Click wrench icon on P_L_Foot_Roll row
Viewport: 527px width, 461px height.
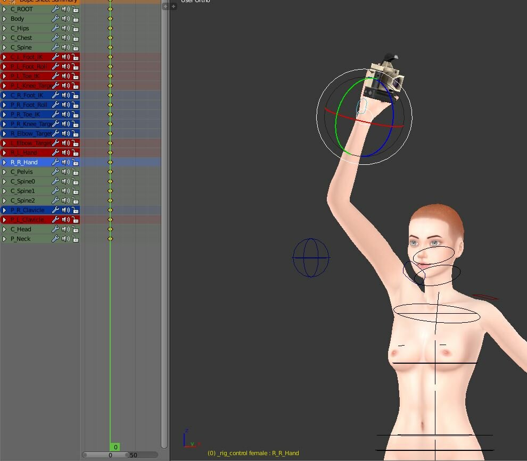point(55,66)
